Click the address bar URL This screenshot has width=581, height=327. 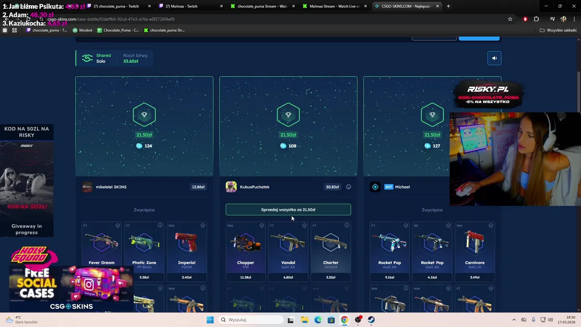(x=111, y=19)
